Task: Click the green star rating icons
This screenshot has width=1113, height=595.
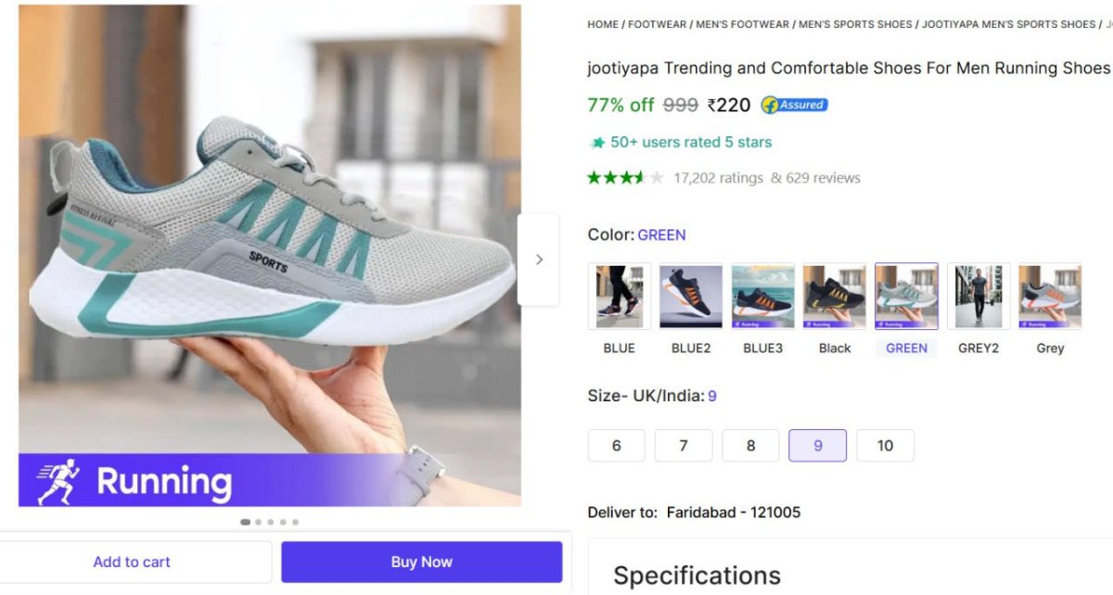Action: (625, 178)
